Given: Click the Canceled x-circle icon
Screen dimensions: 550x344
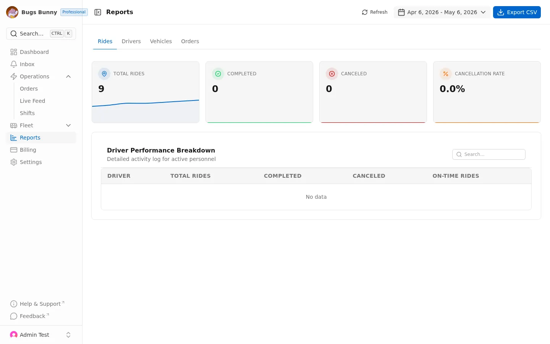Looking at the screenshot, I should (332, 74).
